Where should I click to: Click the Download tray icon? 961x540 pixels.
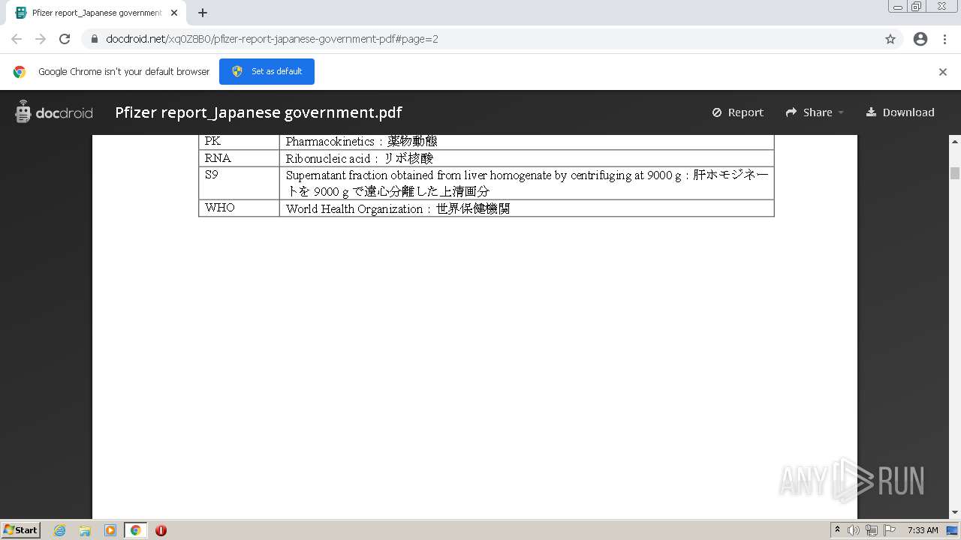click(871, 112)
